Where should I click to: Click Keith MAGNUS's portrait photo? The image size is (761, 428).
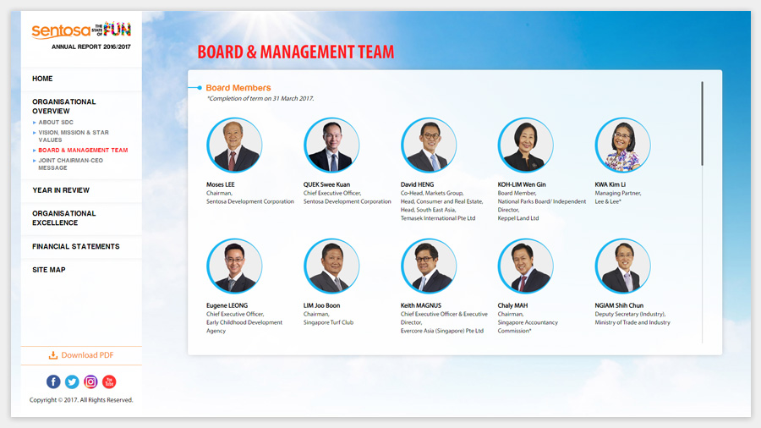429,266
